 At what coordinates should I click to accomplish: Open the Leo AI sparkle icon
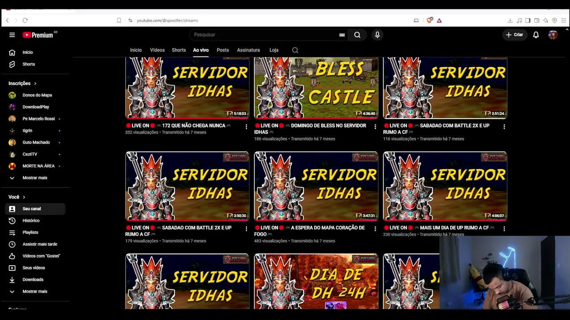[x=546, y=20]
